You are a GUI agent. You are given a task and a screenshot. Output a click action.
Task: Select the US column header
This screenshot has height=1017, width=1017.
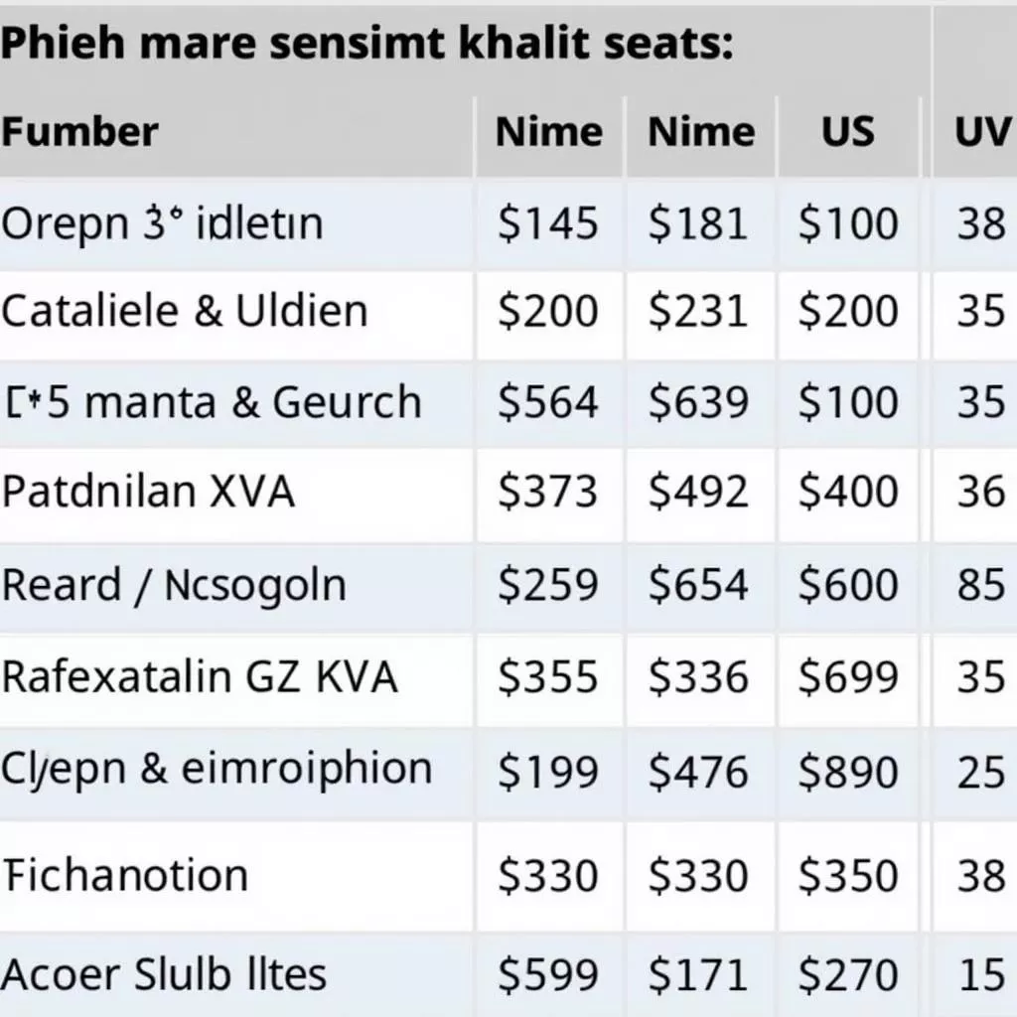[848, 132]
